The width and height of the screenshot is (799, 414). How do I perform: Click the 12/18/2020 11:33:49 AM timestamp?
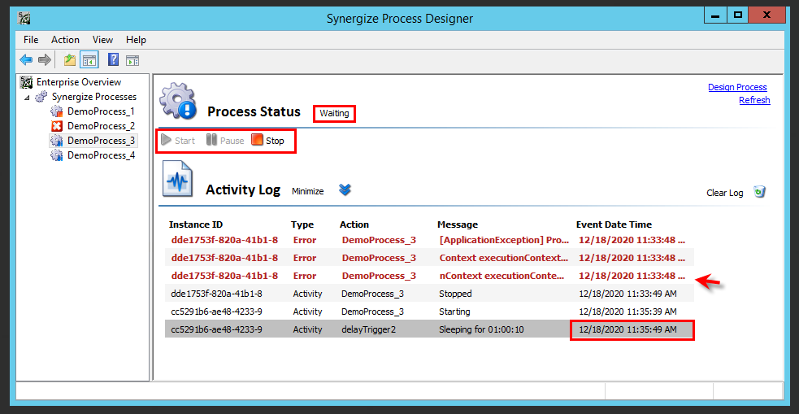click(x=627, y=294)
